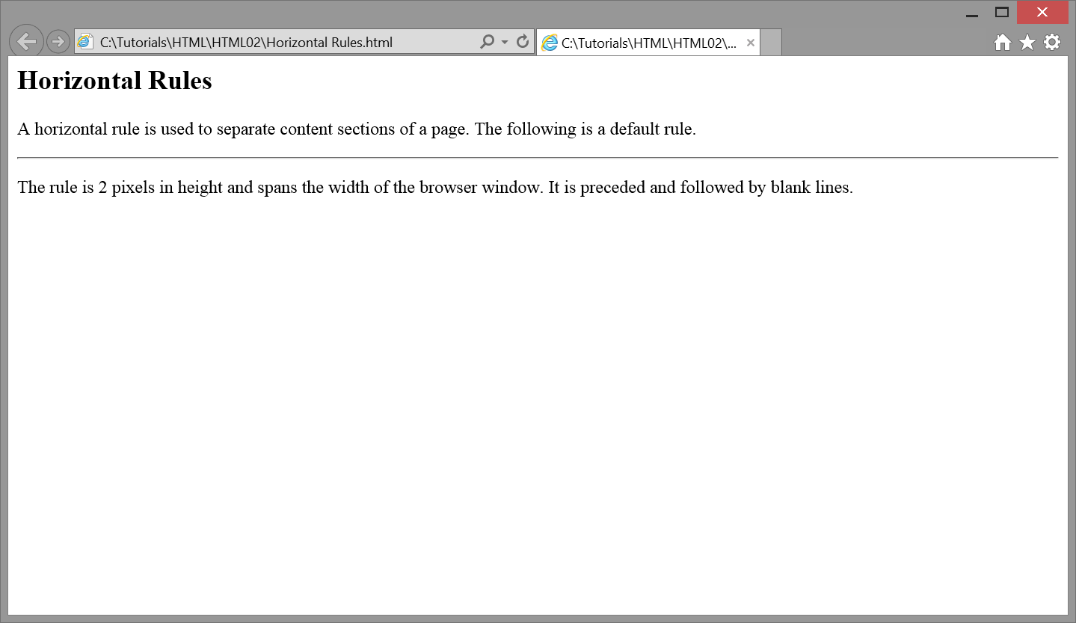Open Favorites with the star icon
This screenshot has width=1076, height=623.
point(1027,43)
